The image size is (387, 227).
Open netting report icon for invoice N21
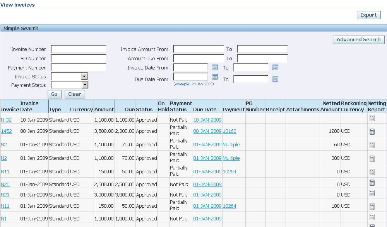pos(372,193)
